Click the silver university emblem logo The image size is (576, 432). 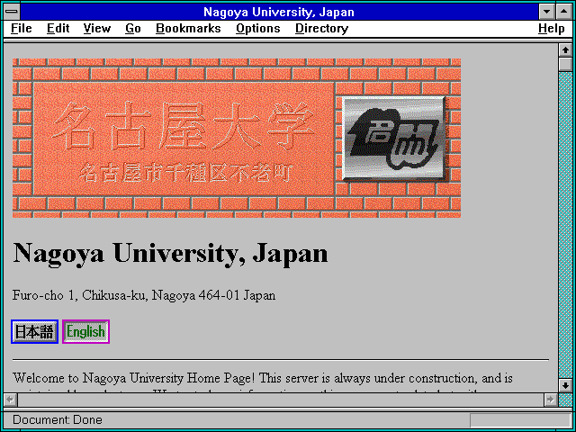pyautogui.click(x=393, y=139)
